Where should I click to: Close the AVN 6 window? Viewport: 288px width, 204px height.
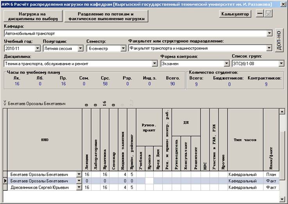pyautogui.click(x=283, y=4)
